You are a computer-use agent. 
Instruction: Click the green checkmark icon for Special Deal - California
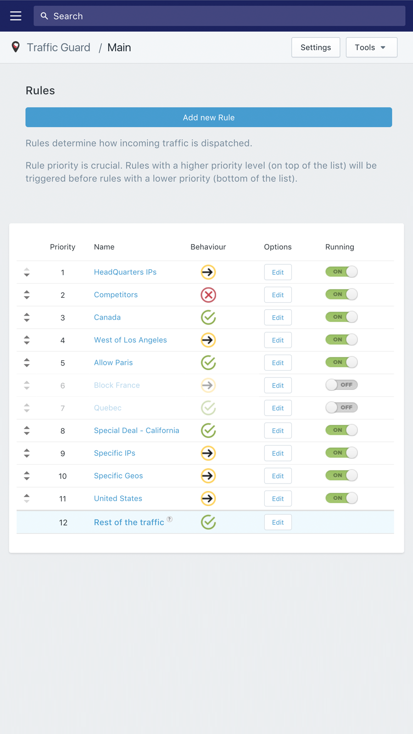click(x=208, y=430)
